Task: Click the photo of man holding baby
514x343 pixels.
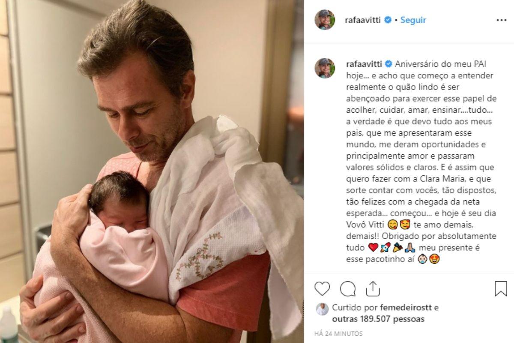Action: point(152,171)
